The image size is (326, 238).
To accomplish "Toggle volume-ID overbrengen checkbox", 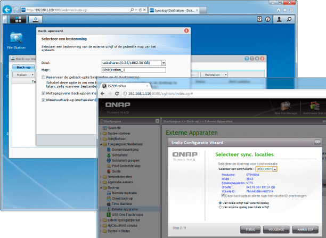I will pyautogui.click(x=223, y=195).
